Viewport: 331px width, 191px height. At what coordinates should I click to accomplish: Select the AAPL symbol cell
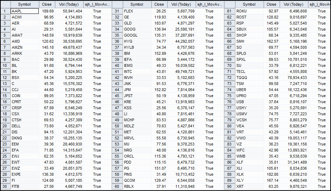(x=25, y=11)
